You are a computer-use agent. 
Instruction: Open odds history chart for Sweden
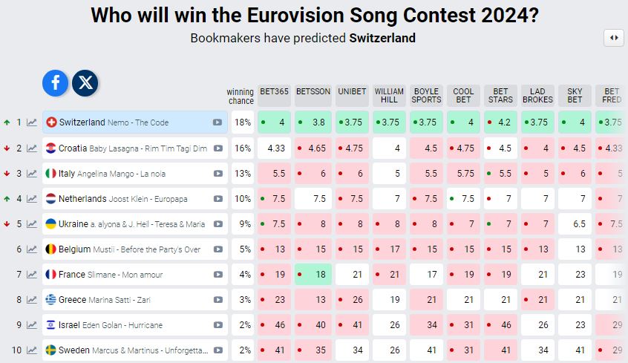[x=32, y=350]
